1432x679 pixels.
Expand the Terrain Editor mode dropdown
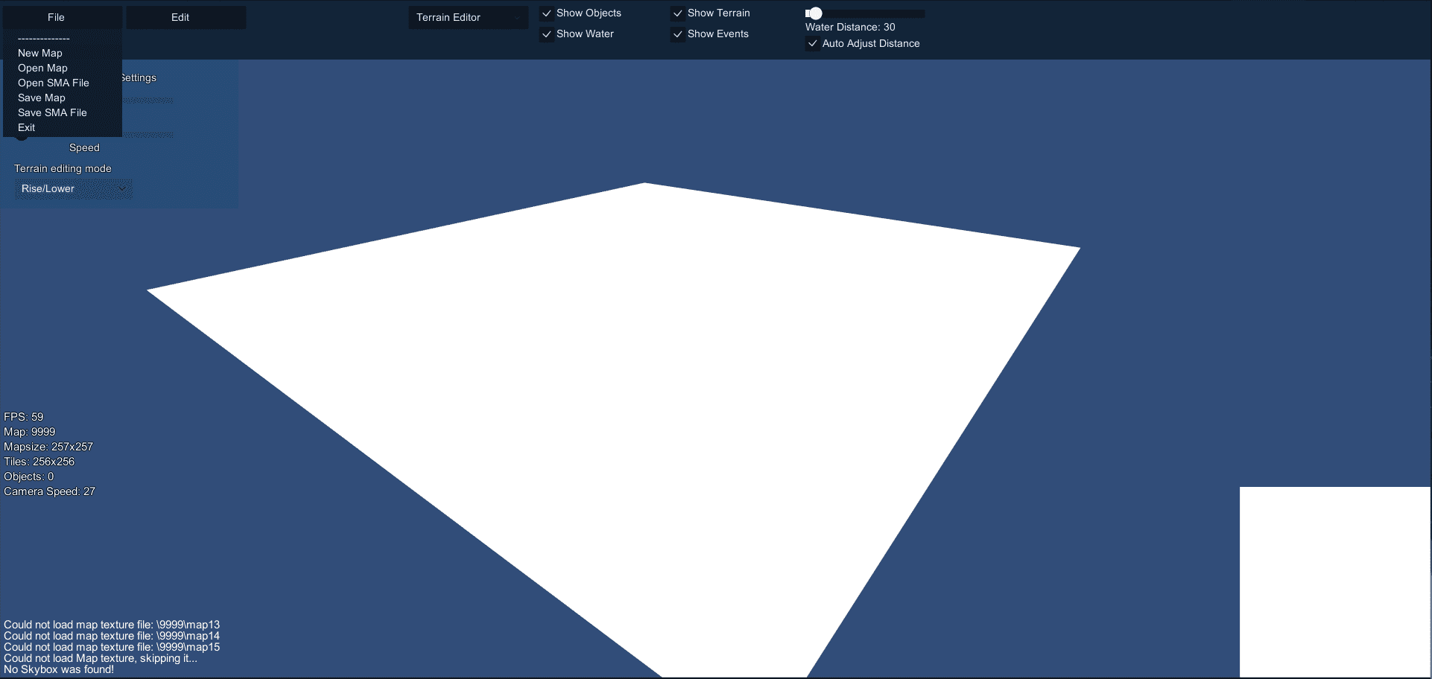[x=468, y=17]
